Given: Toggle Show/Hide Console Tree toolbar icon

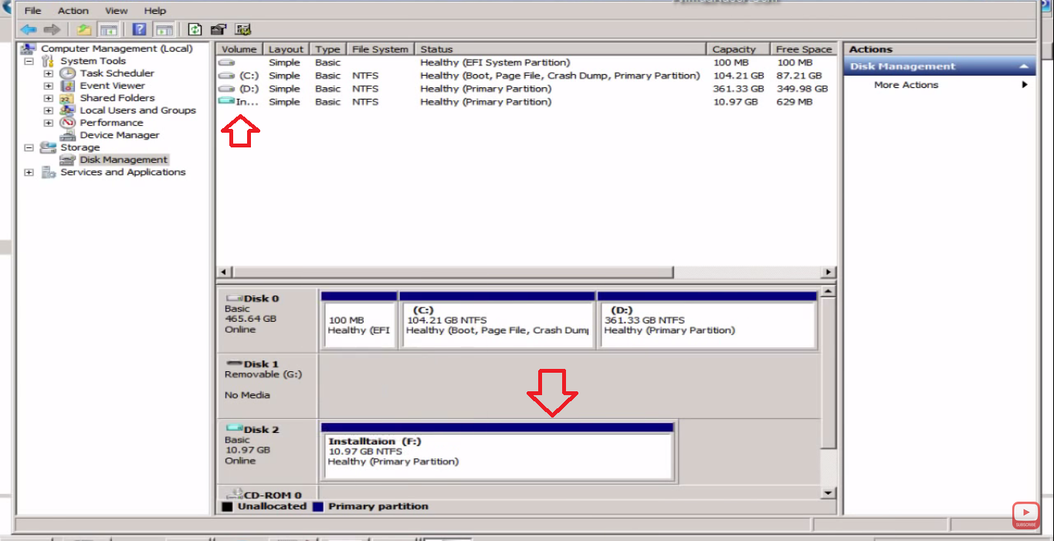Looking at the screenshot, I should (109, 29).
